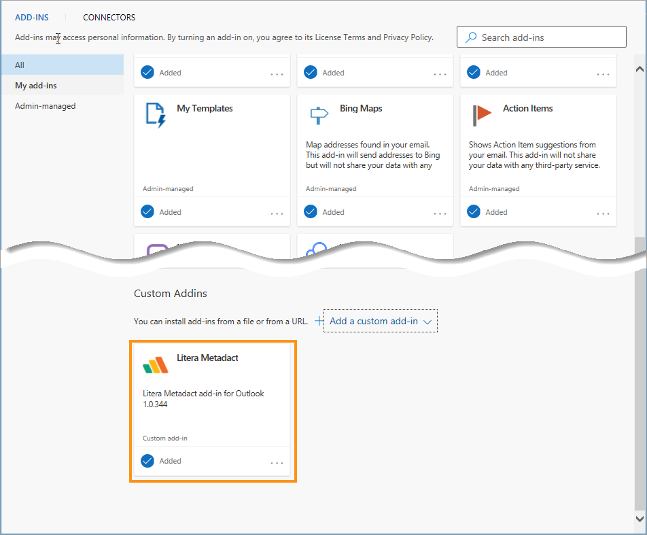Open the Litera Metadact add-in title

pyautogui.click(x=207, y=358)
